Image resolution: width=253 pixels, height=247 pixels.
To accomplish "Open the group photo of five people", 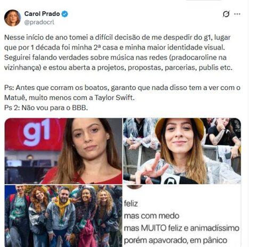I will pyautogui.click(x=63, y=216).
